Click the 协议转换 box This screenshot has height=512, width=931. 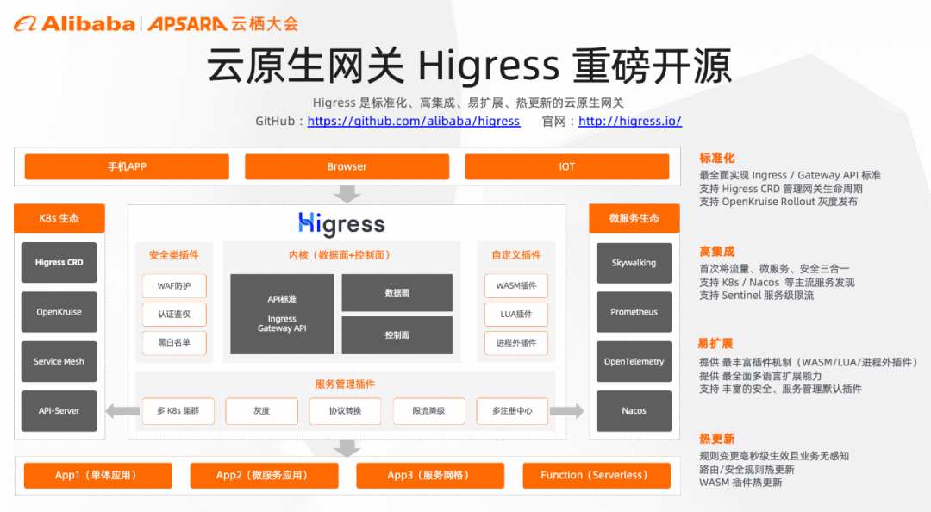pos(345,411)
